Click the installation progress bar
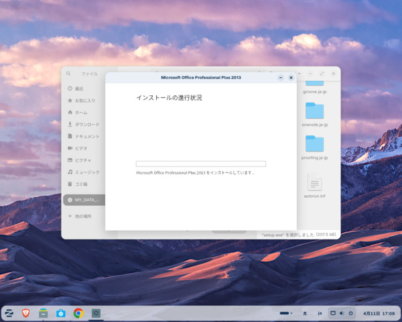Viewport: 402px width, 322px height. pyautogui.click(x=201, y=164)
